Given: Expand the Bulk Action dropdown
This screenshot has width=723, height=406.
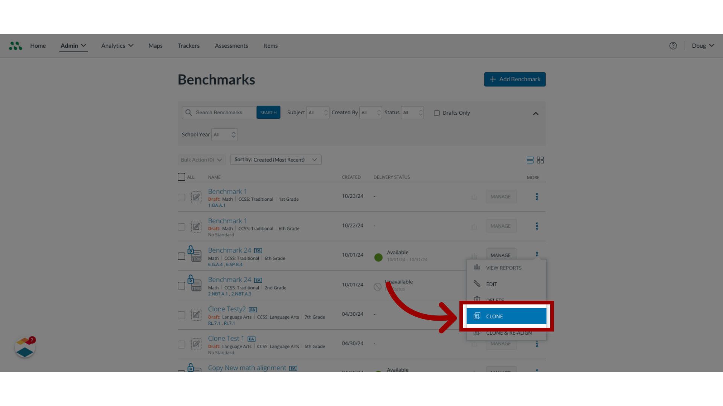Looking at the screenshot, I should (200, 160).
